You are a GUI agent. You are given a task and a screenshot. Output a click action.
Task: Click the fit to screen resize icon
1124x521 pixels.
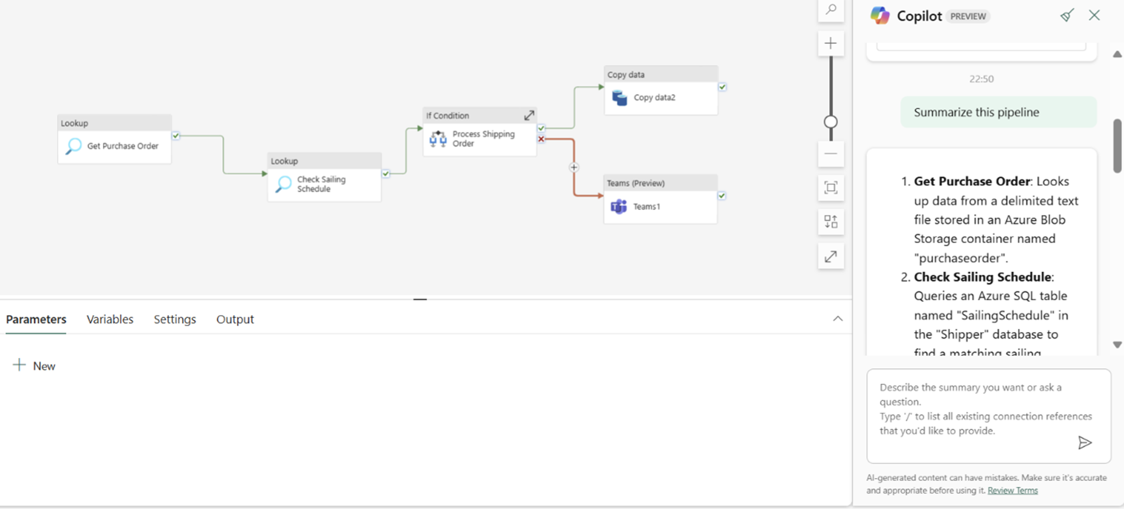(831, 187)
